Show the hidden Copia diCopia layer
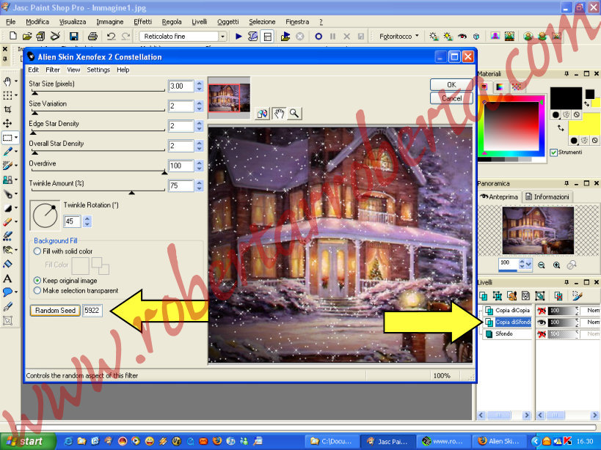This screenshot has height=450, width=601. [542, 310]
